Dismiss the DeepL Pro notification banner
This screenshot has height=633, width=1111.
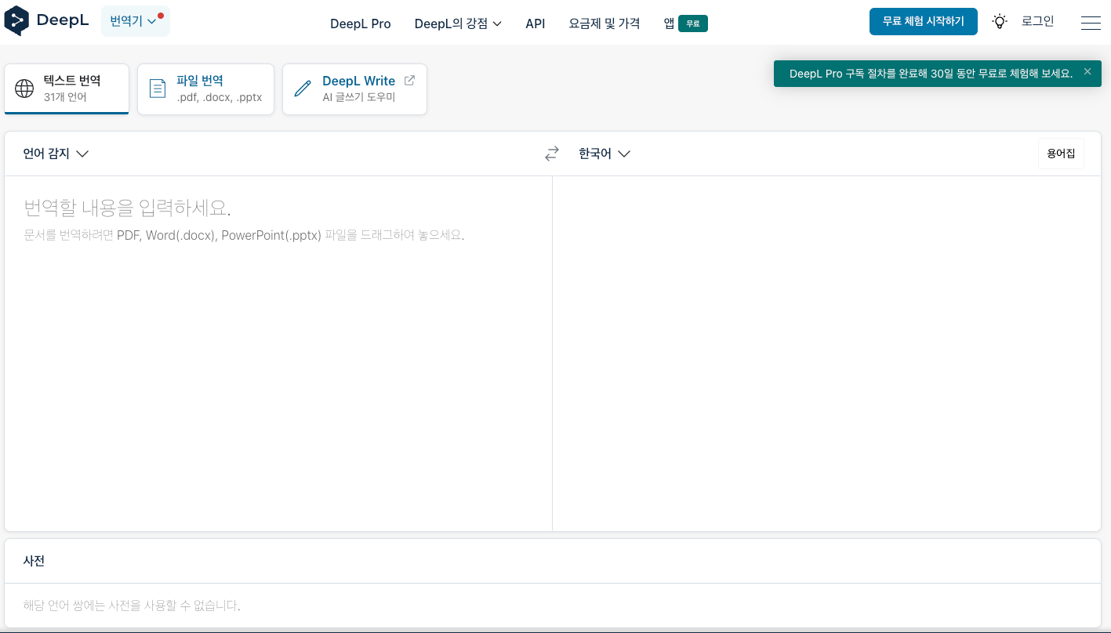click(x=1087, y=71)
